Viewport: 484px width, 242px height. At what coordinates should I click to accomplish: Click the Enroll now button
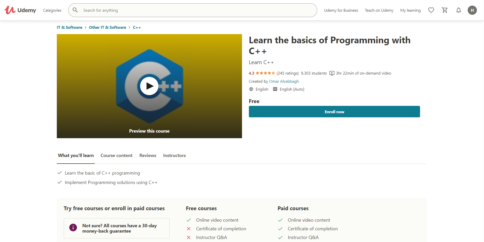[334, 112]
